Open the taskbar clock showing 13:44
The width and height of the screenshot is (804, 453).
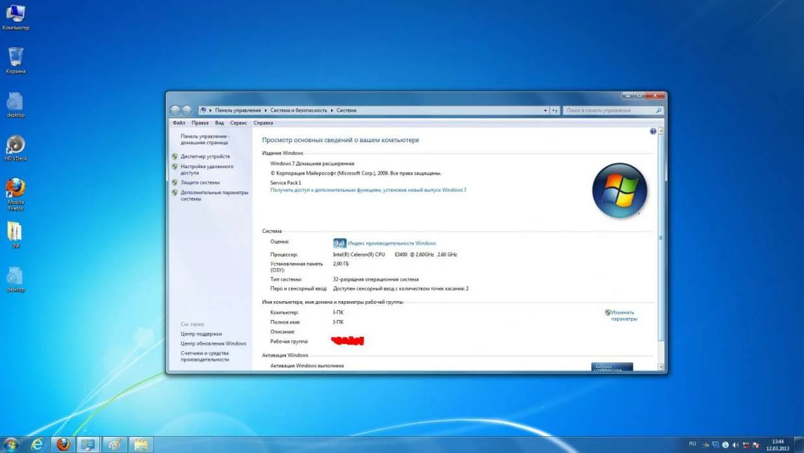point(777,445)
